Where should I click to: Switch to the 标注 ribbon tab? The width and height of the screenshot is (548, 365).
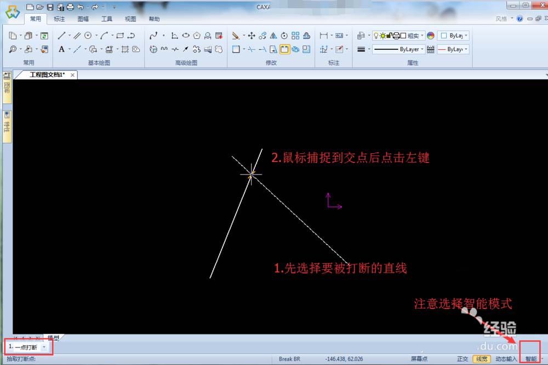coord(59,19)
